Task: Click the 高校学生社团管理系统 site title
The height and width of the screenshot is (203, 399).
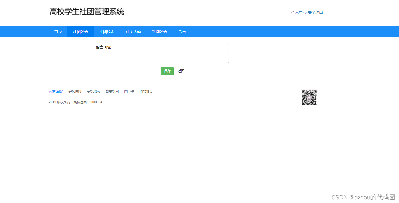Action: [87, 12]
